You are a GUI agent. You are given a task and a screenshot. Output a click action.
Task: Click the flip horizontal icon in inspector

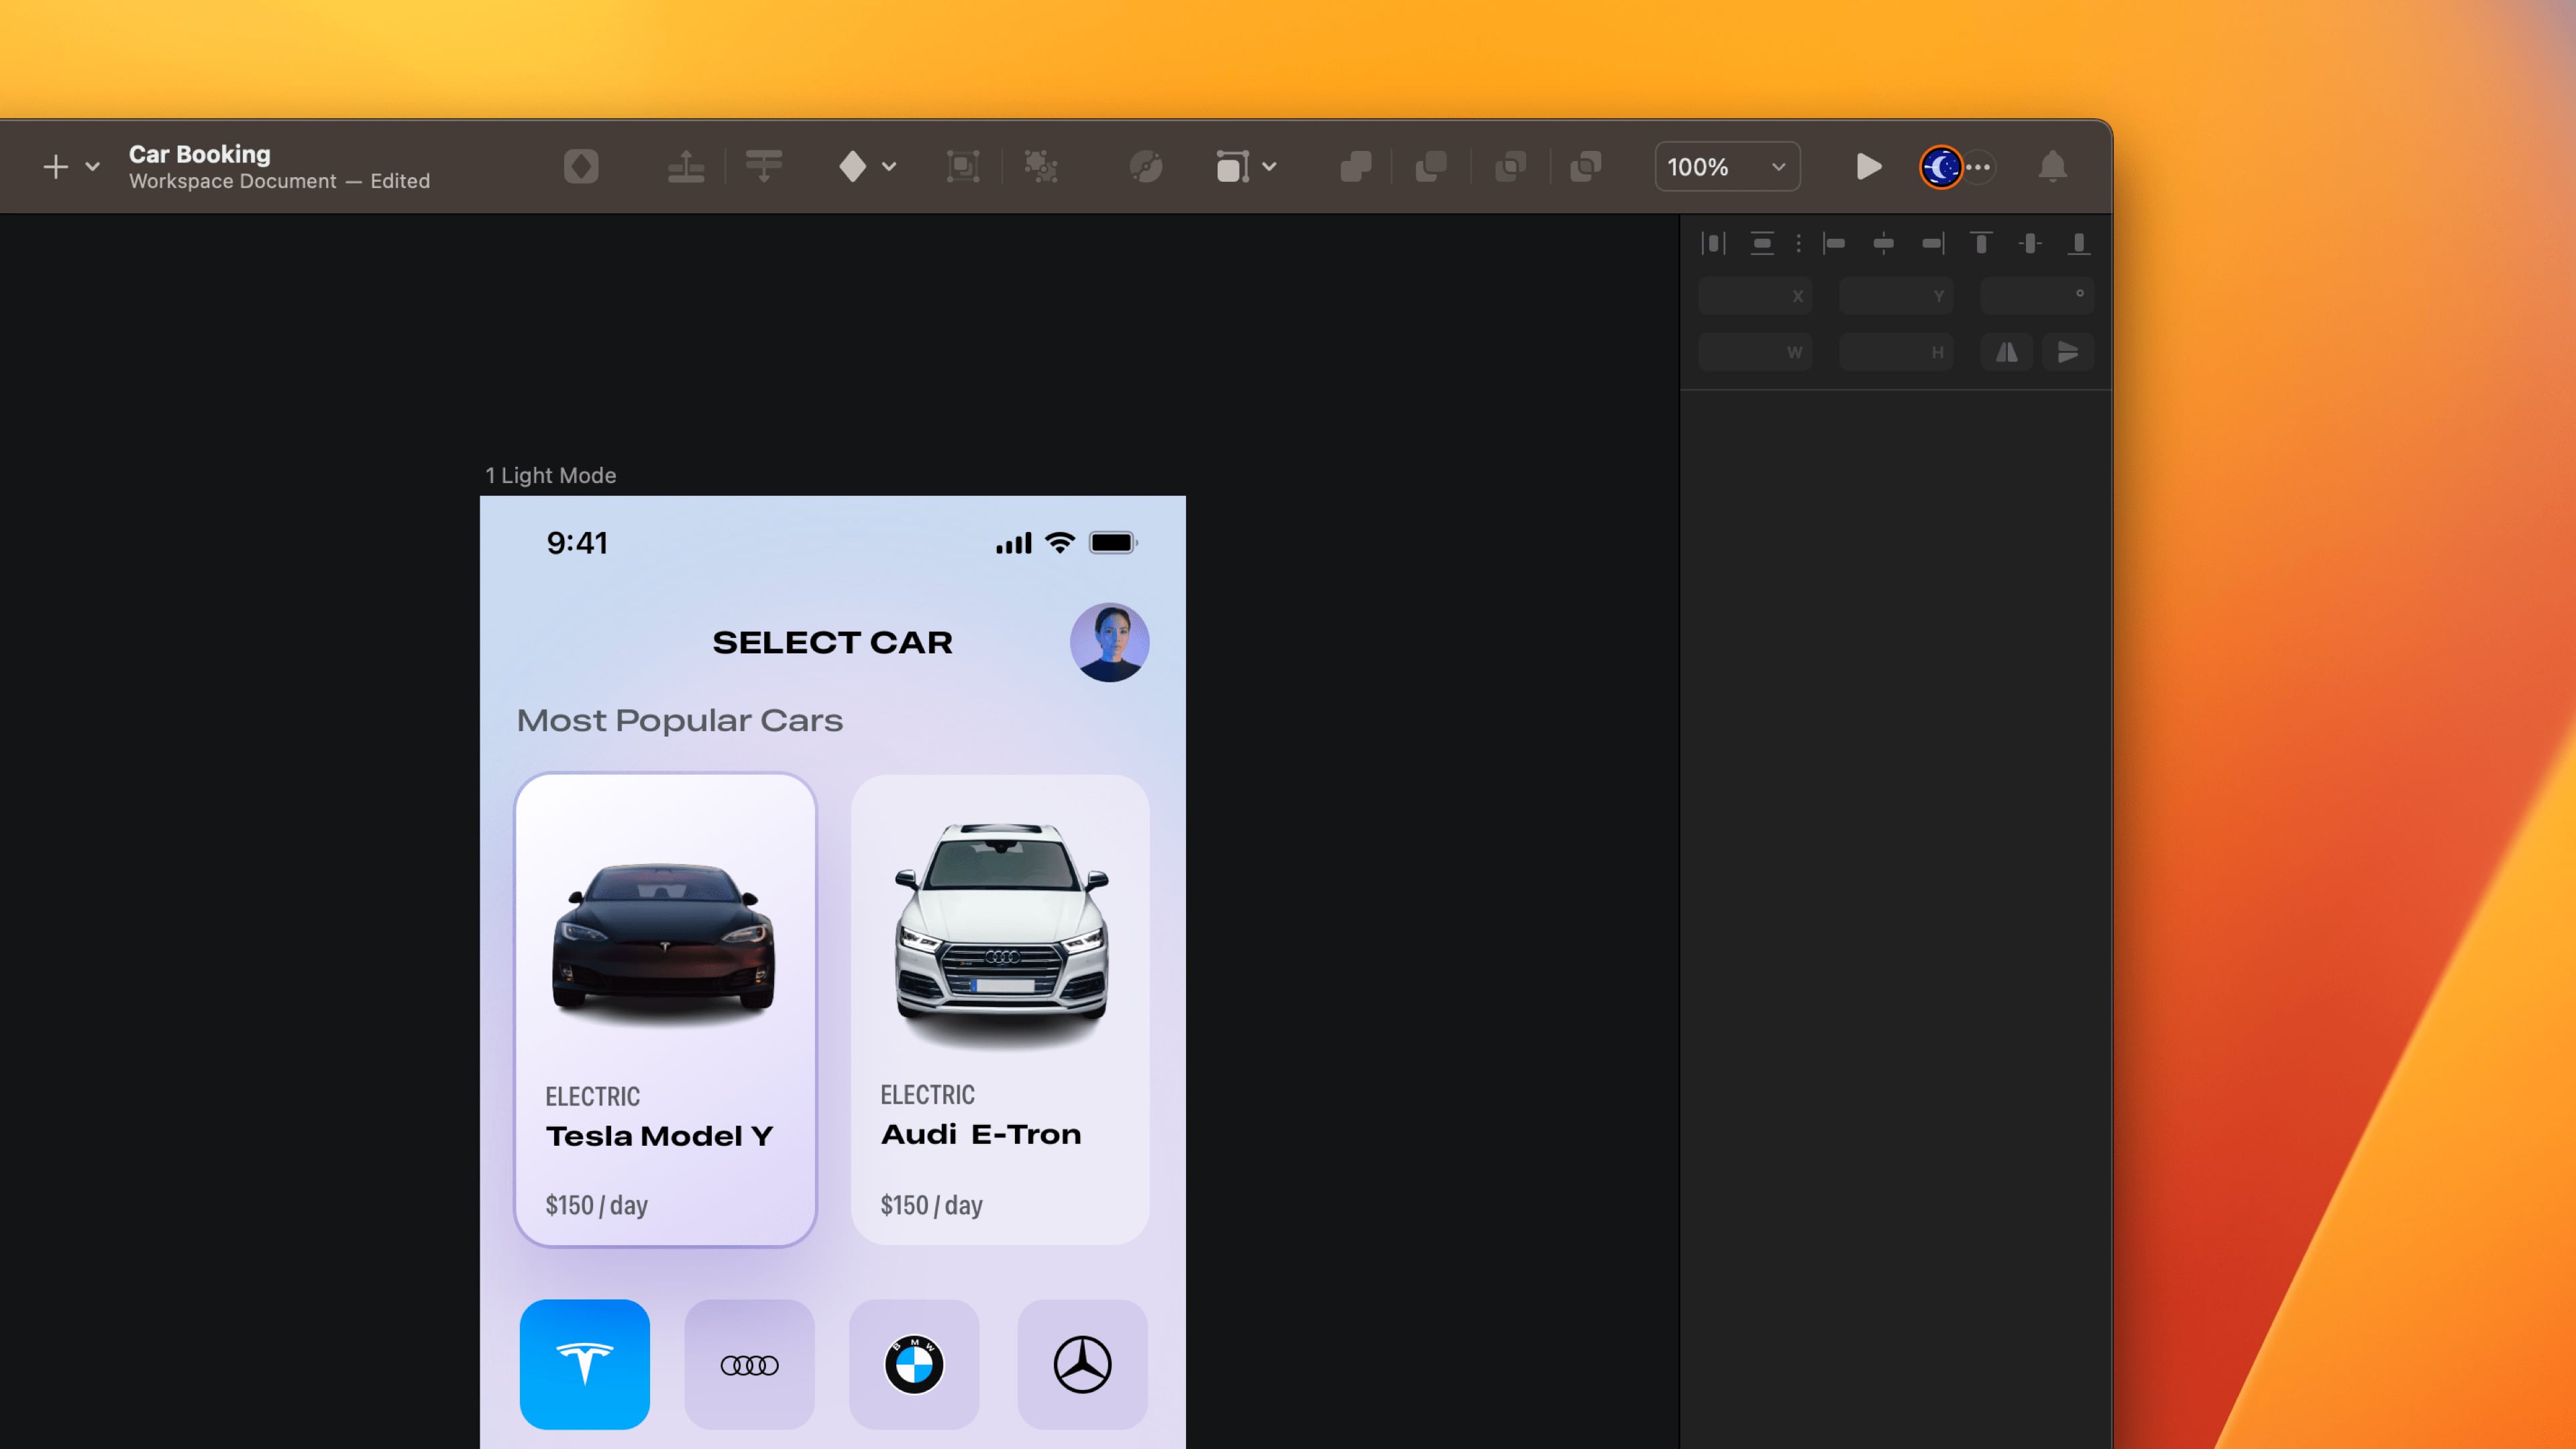(x=2007, y=351)
